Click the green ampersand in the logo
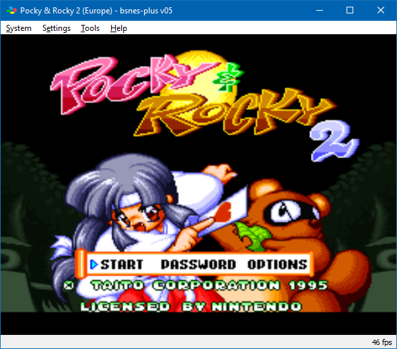This screenshot has width=397, height=349. point(227,77)
